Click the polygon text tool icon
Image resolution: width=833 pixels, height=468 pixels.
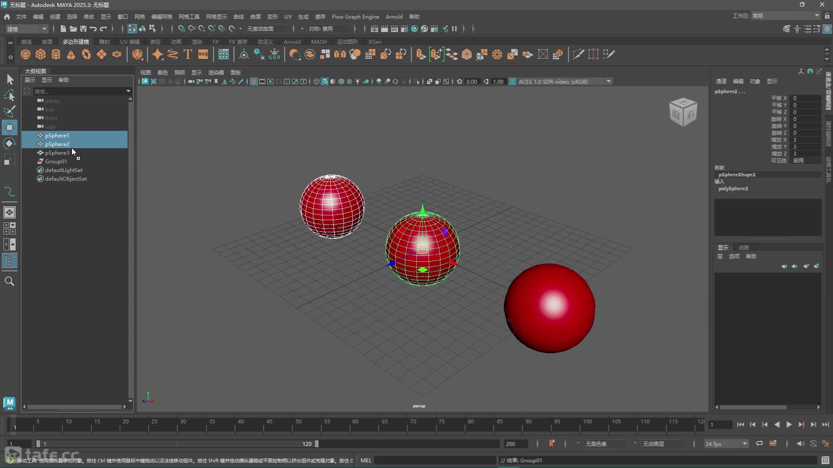pos(188,54)
